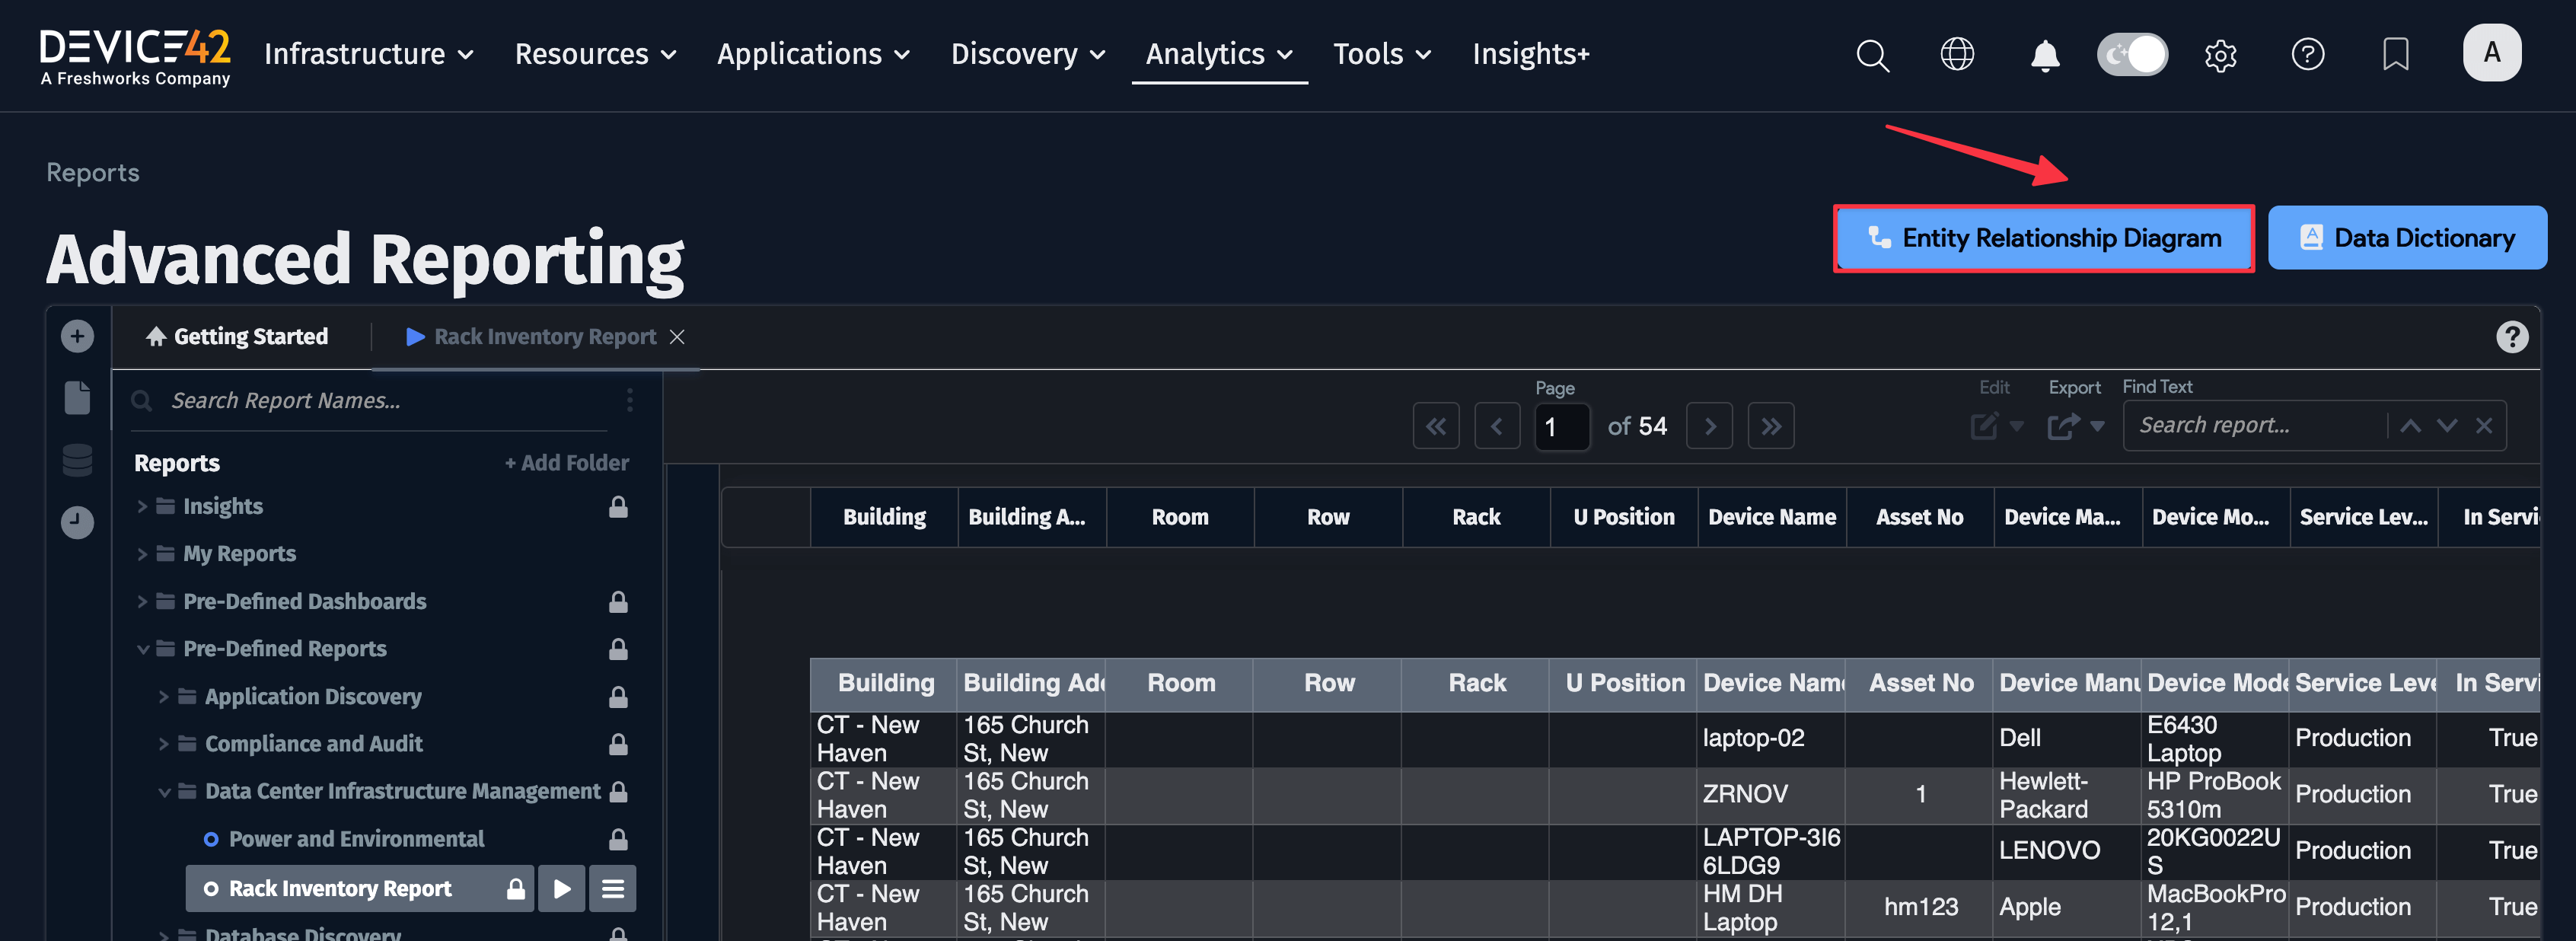
Task: Find previous match with up arrow
Action: pyautogui.click(x=2410, y=426)
